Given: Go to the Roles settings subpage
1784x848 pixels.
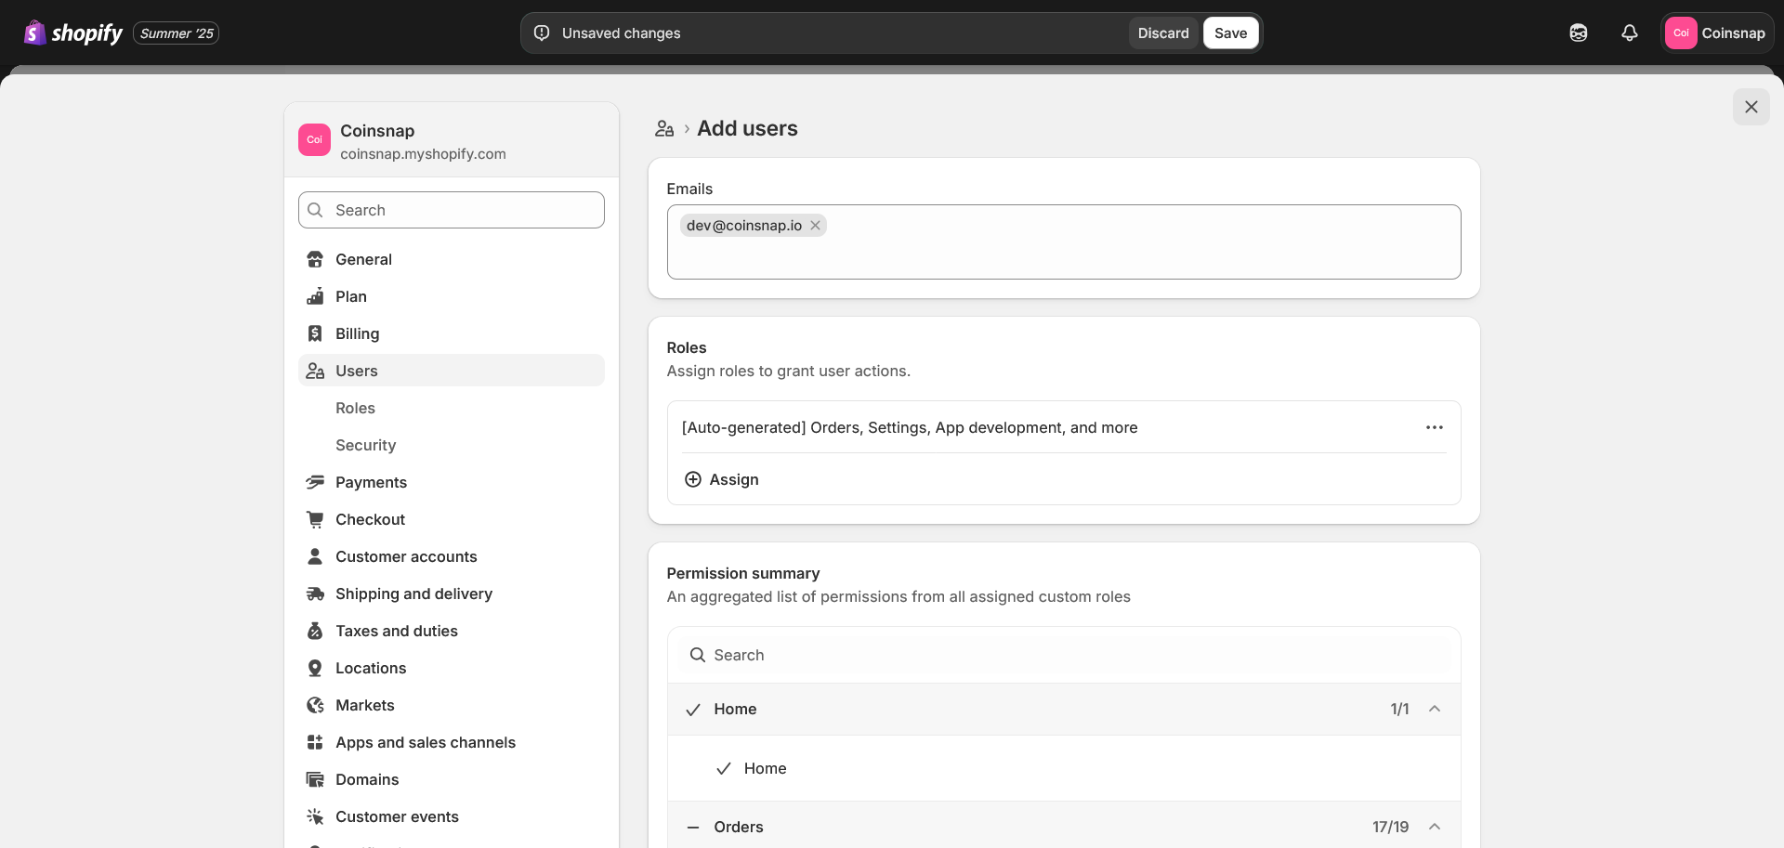Looking at the screenshot, I should (355, 408).
